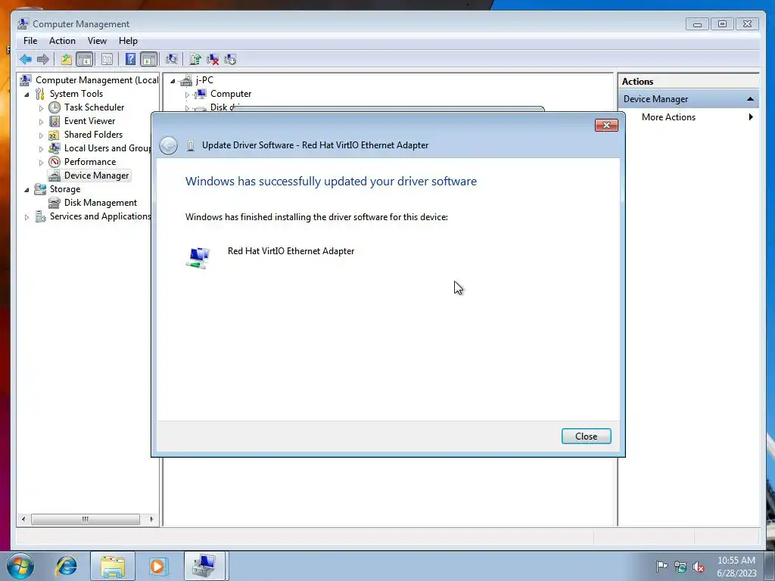Select Computer Management (Local) root node
Image resolution: width=775 pixels, height=581 pixels.
point(97,80)
